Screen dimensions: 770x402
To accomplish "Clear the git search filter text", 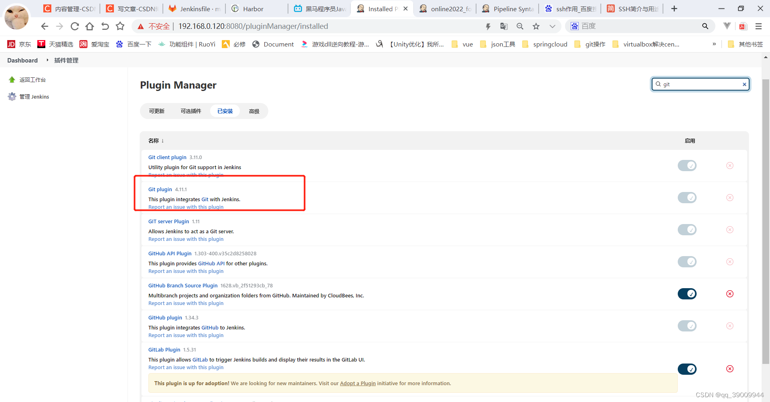I will [744, 84].
